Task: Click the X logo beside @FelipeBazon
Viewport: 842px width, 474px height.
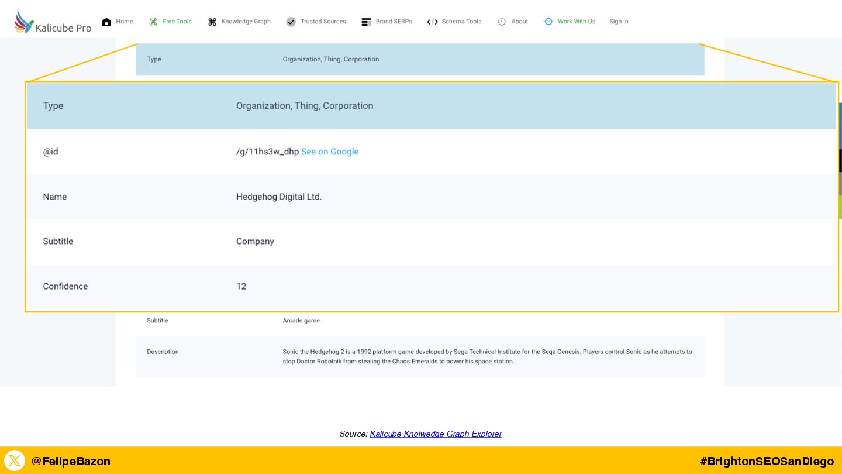Action: (x=15, y=461)
